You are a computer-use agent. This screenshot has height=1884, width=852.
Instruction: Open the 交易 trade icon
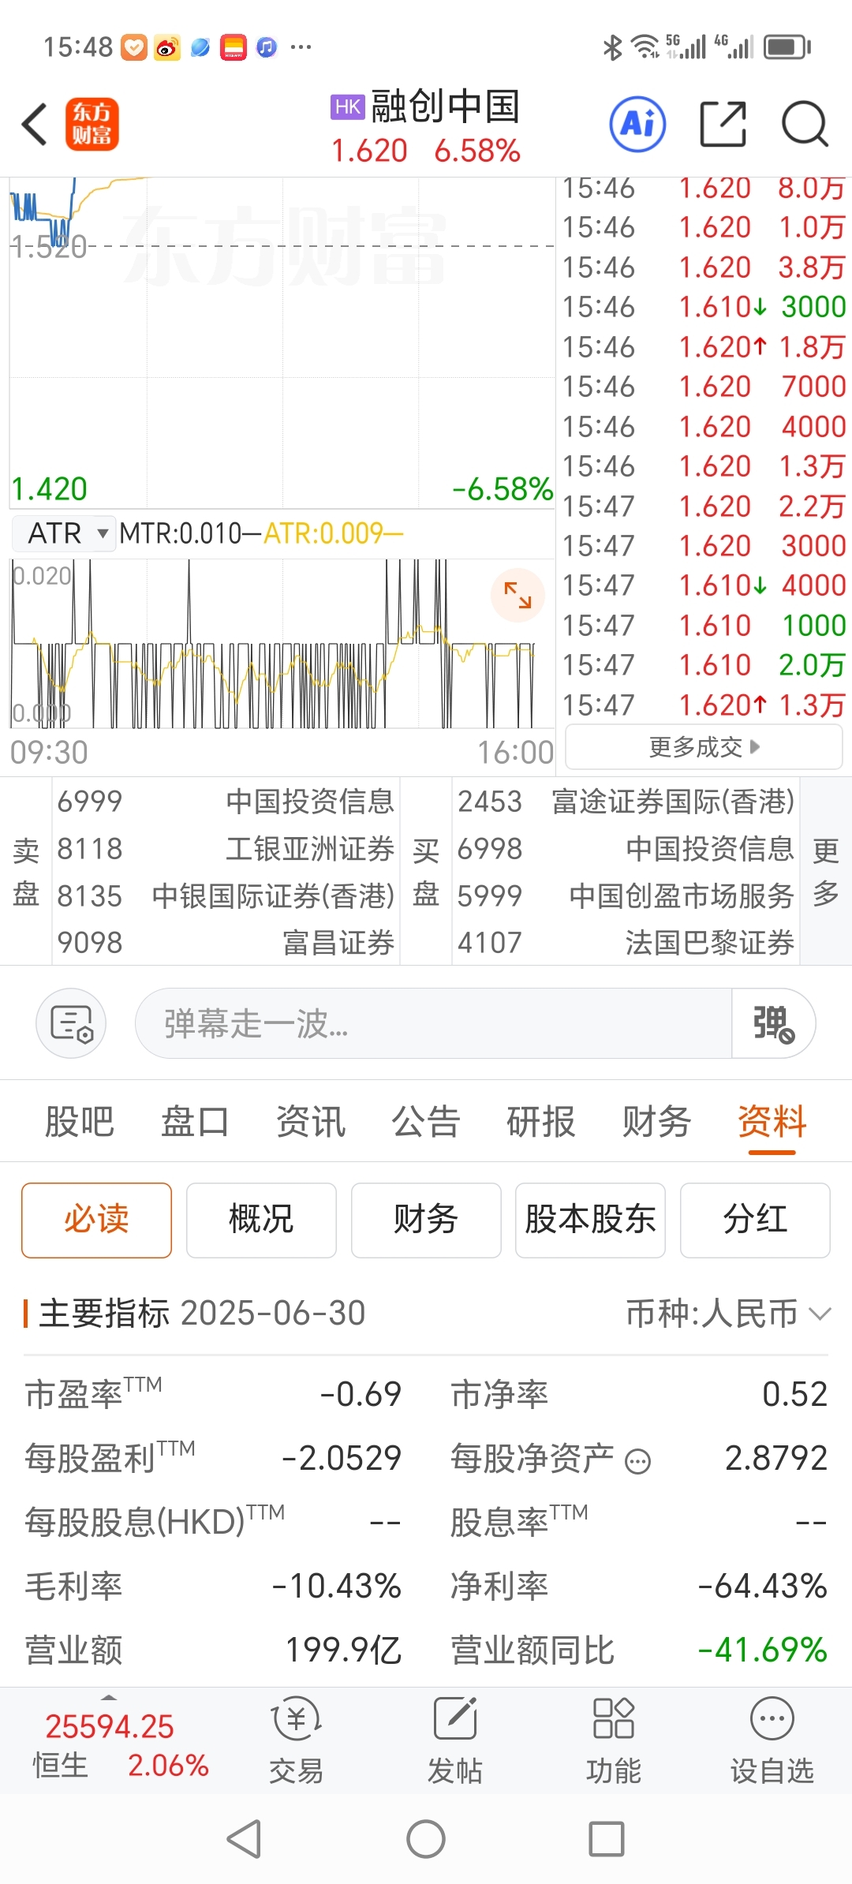[296, 1740]
